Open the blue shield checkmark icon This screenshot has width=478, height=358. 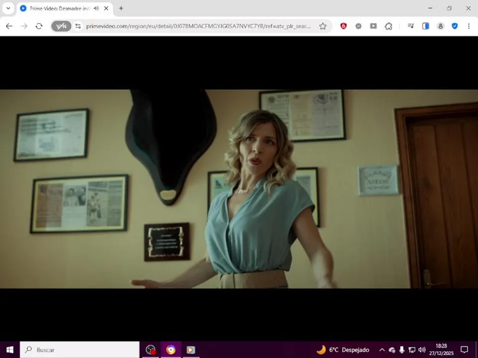tap(455, 26)
